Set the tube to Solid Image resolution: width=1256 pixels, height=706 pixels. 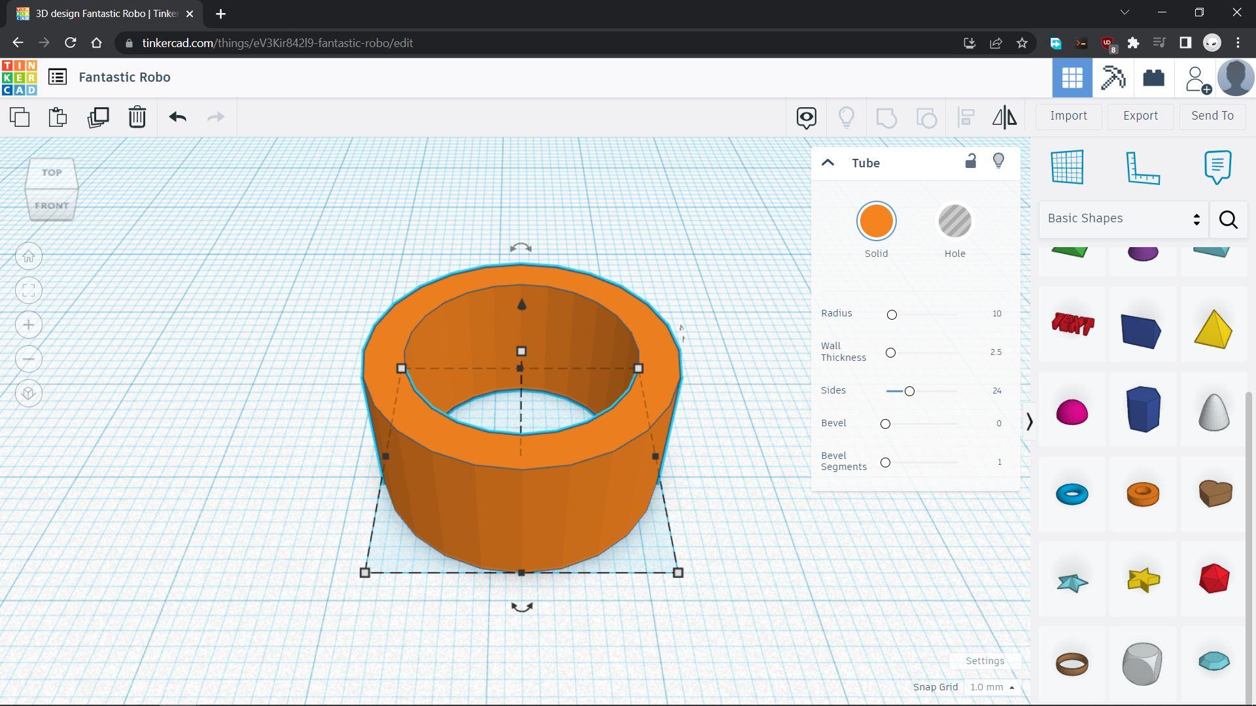coord(876,222)
